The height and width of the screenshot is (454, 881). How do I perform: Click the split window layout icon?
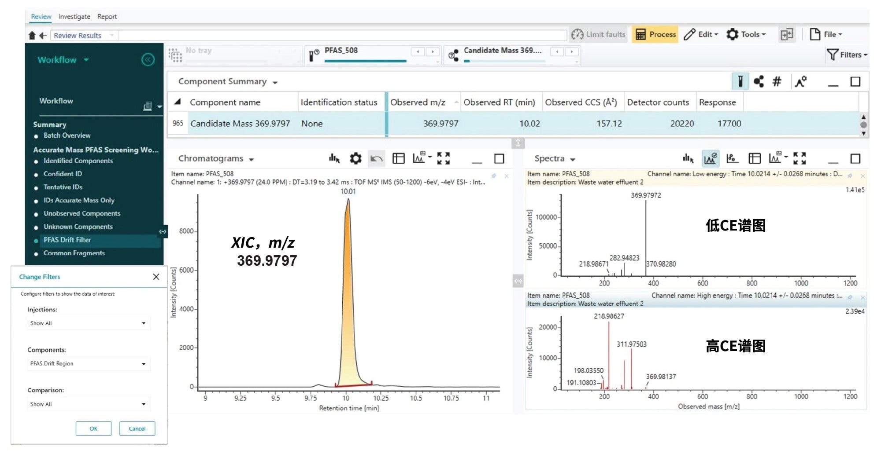point(787,34)
